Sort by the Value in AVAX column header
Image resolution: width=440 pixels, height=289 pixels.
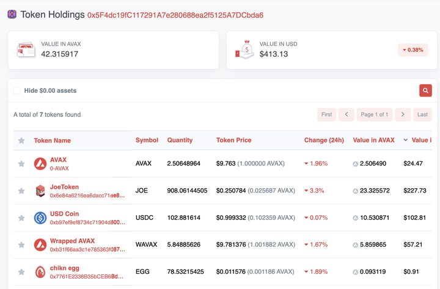click(374, 140)
